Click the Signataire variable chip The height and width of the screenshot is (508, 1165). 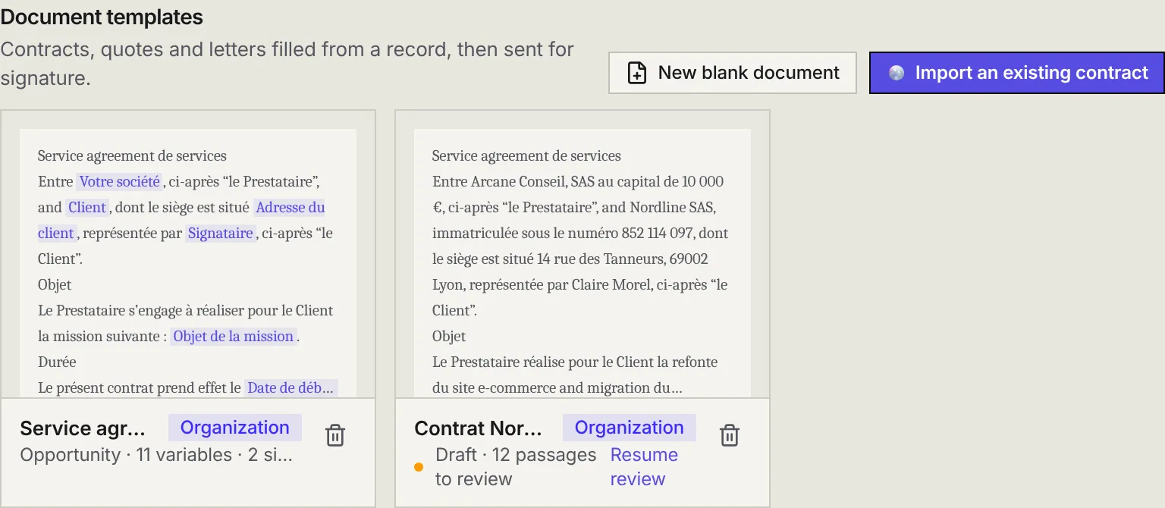pyautogui.click(x=221, y=233)
